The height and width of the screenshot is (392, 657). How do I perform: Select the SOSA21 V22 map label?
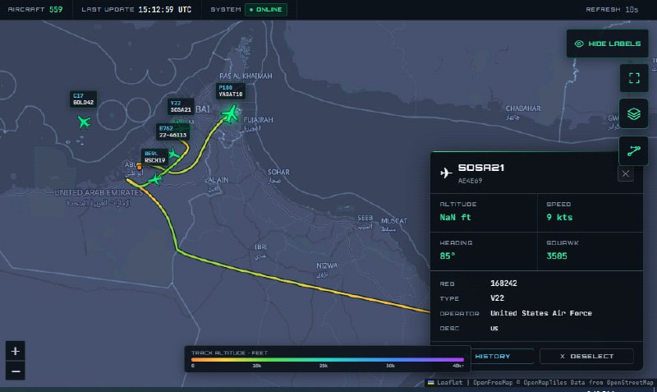181,107
